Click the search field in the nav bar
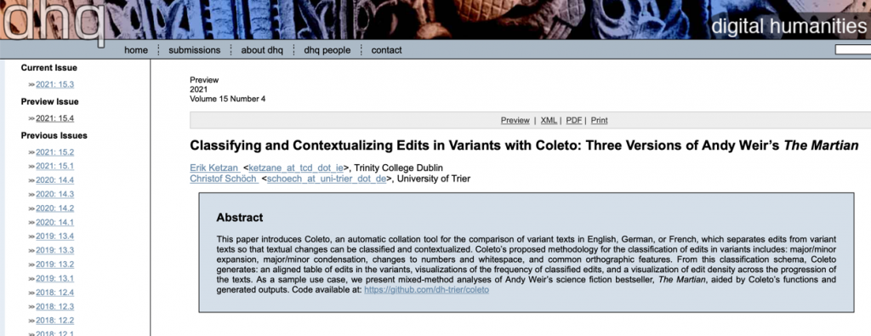 (852, 50)
